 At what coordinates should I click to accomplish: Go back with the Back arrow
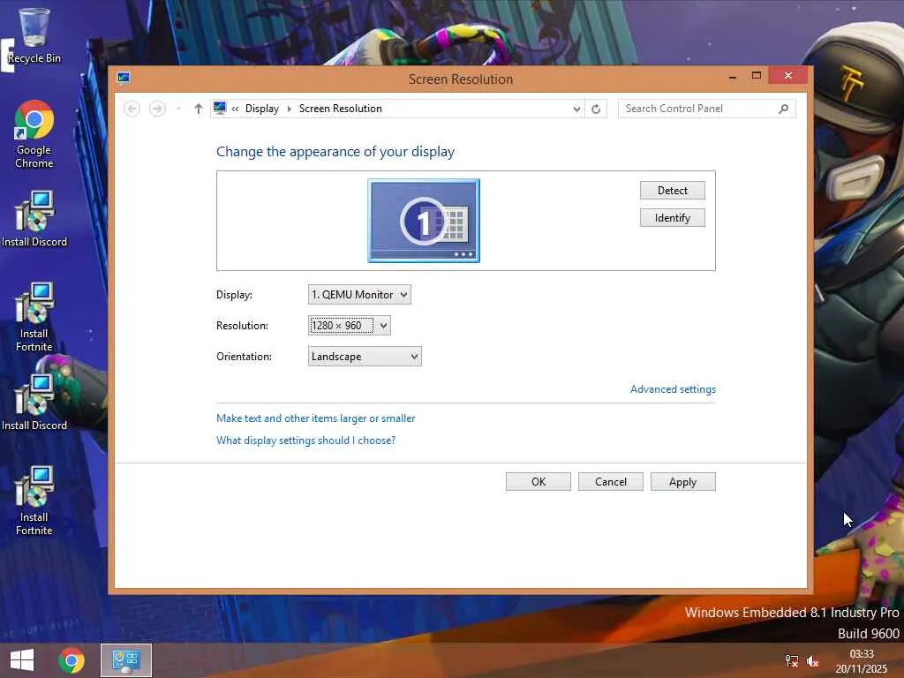132,109
